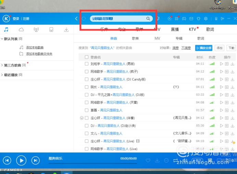
Task: Open the settings gear icon
Action: [206, 18]
